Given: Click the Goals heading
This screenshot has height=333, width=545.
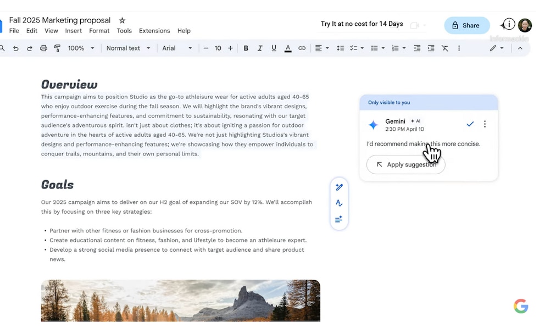Looking at the screenshot, I should pos(57,185).
